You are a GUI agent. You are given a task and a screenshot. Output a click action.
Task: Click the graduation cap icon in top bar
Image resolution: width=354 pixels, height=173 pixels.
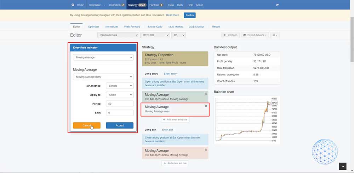pos(277,5)
